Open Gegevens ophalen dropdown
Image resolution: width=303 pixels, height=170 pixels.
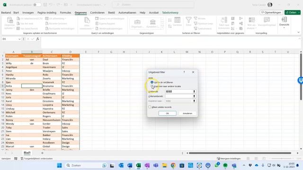coord(9,23)
